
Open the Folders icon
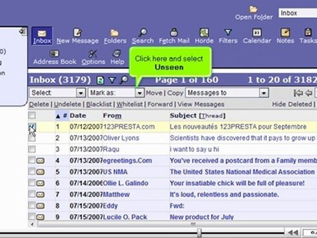coord(114,33)
